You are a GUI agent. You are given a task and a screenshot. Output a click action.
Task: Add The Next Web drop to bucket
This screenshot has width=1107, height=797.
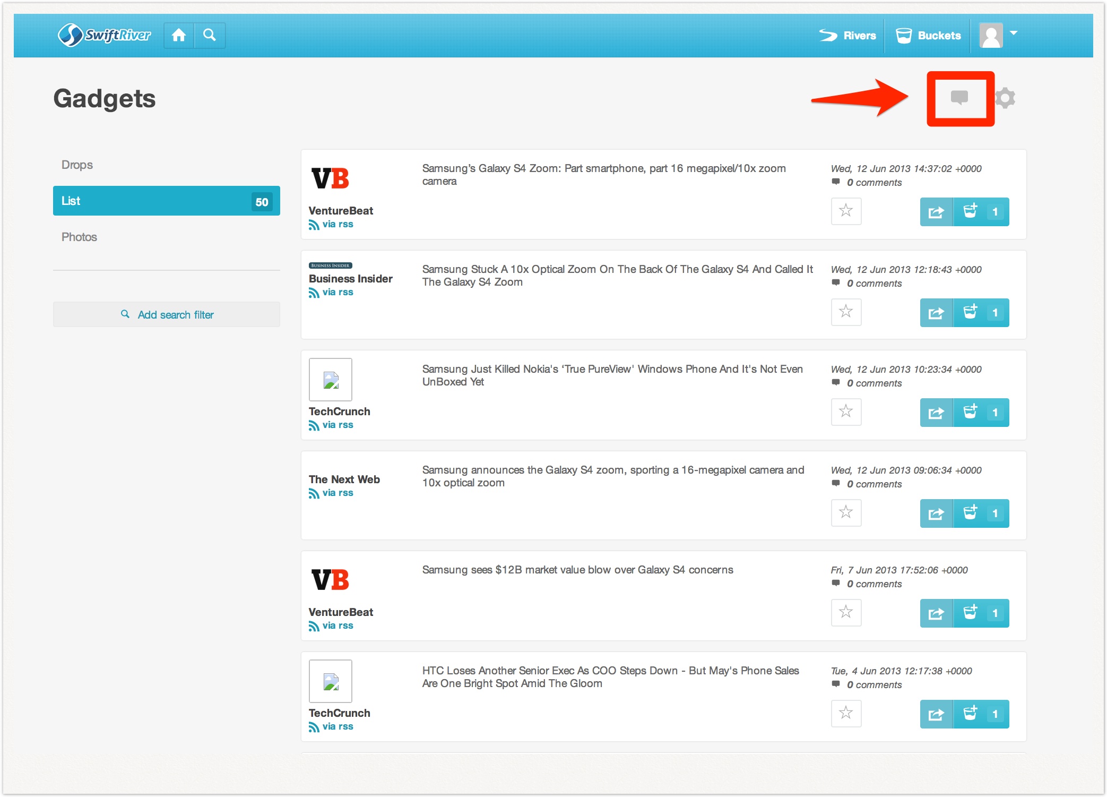pos(971,513)
